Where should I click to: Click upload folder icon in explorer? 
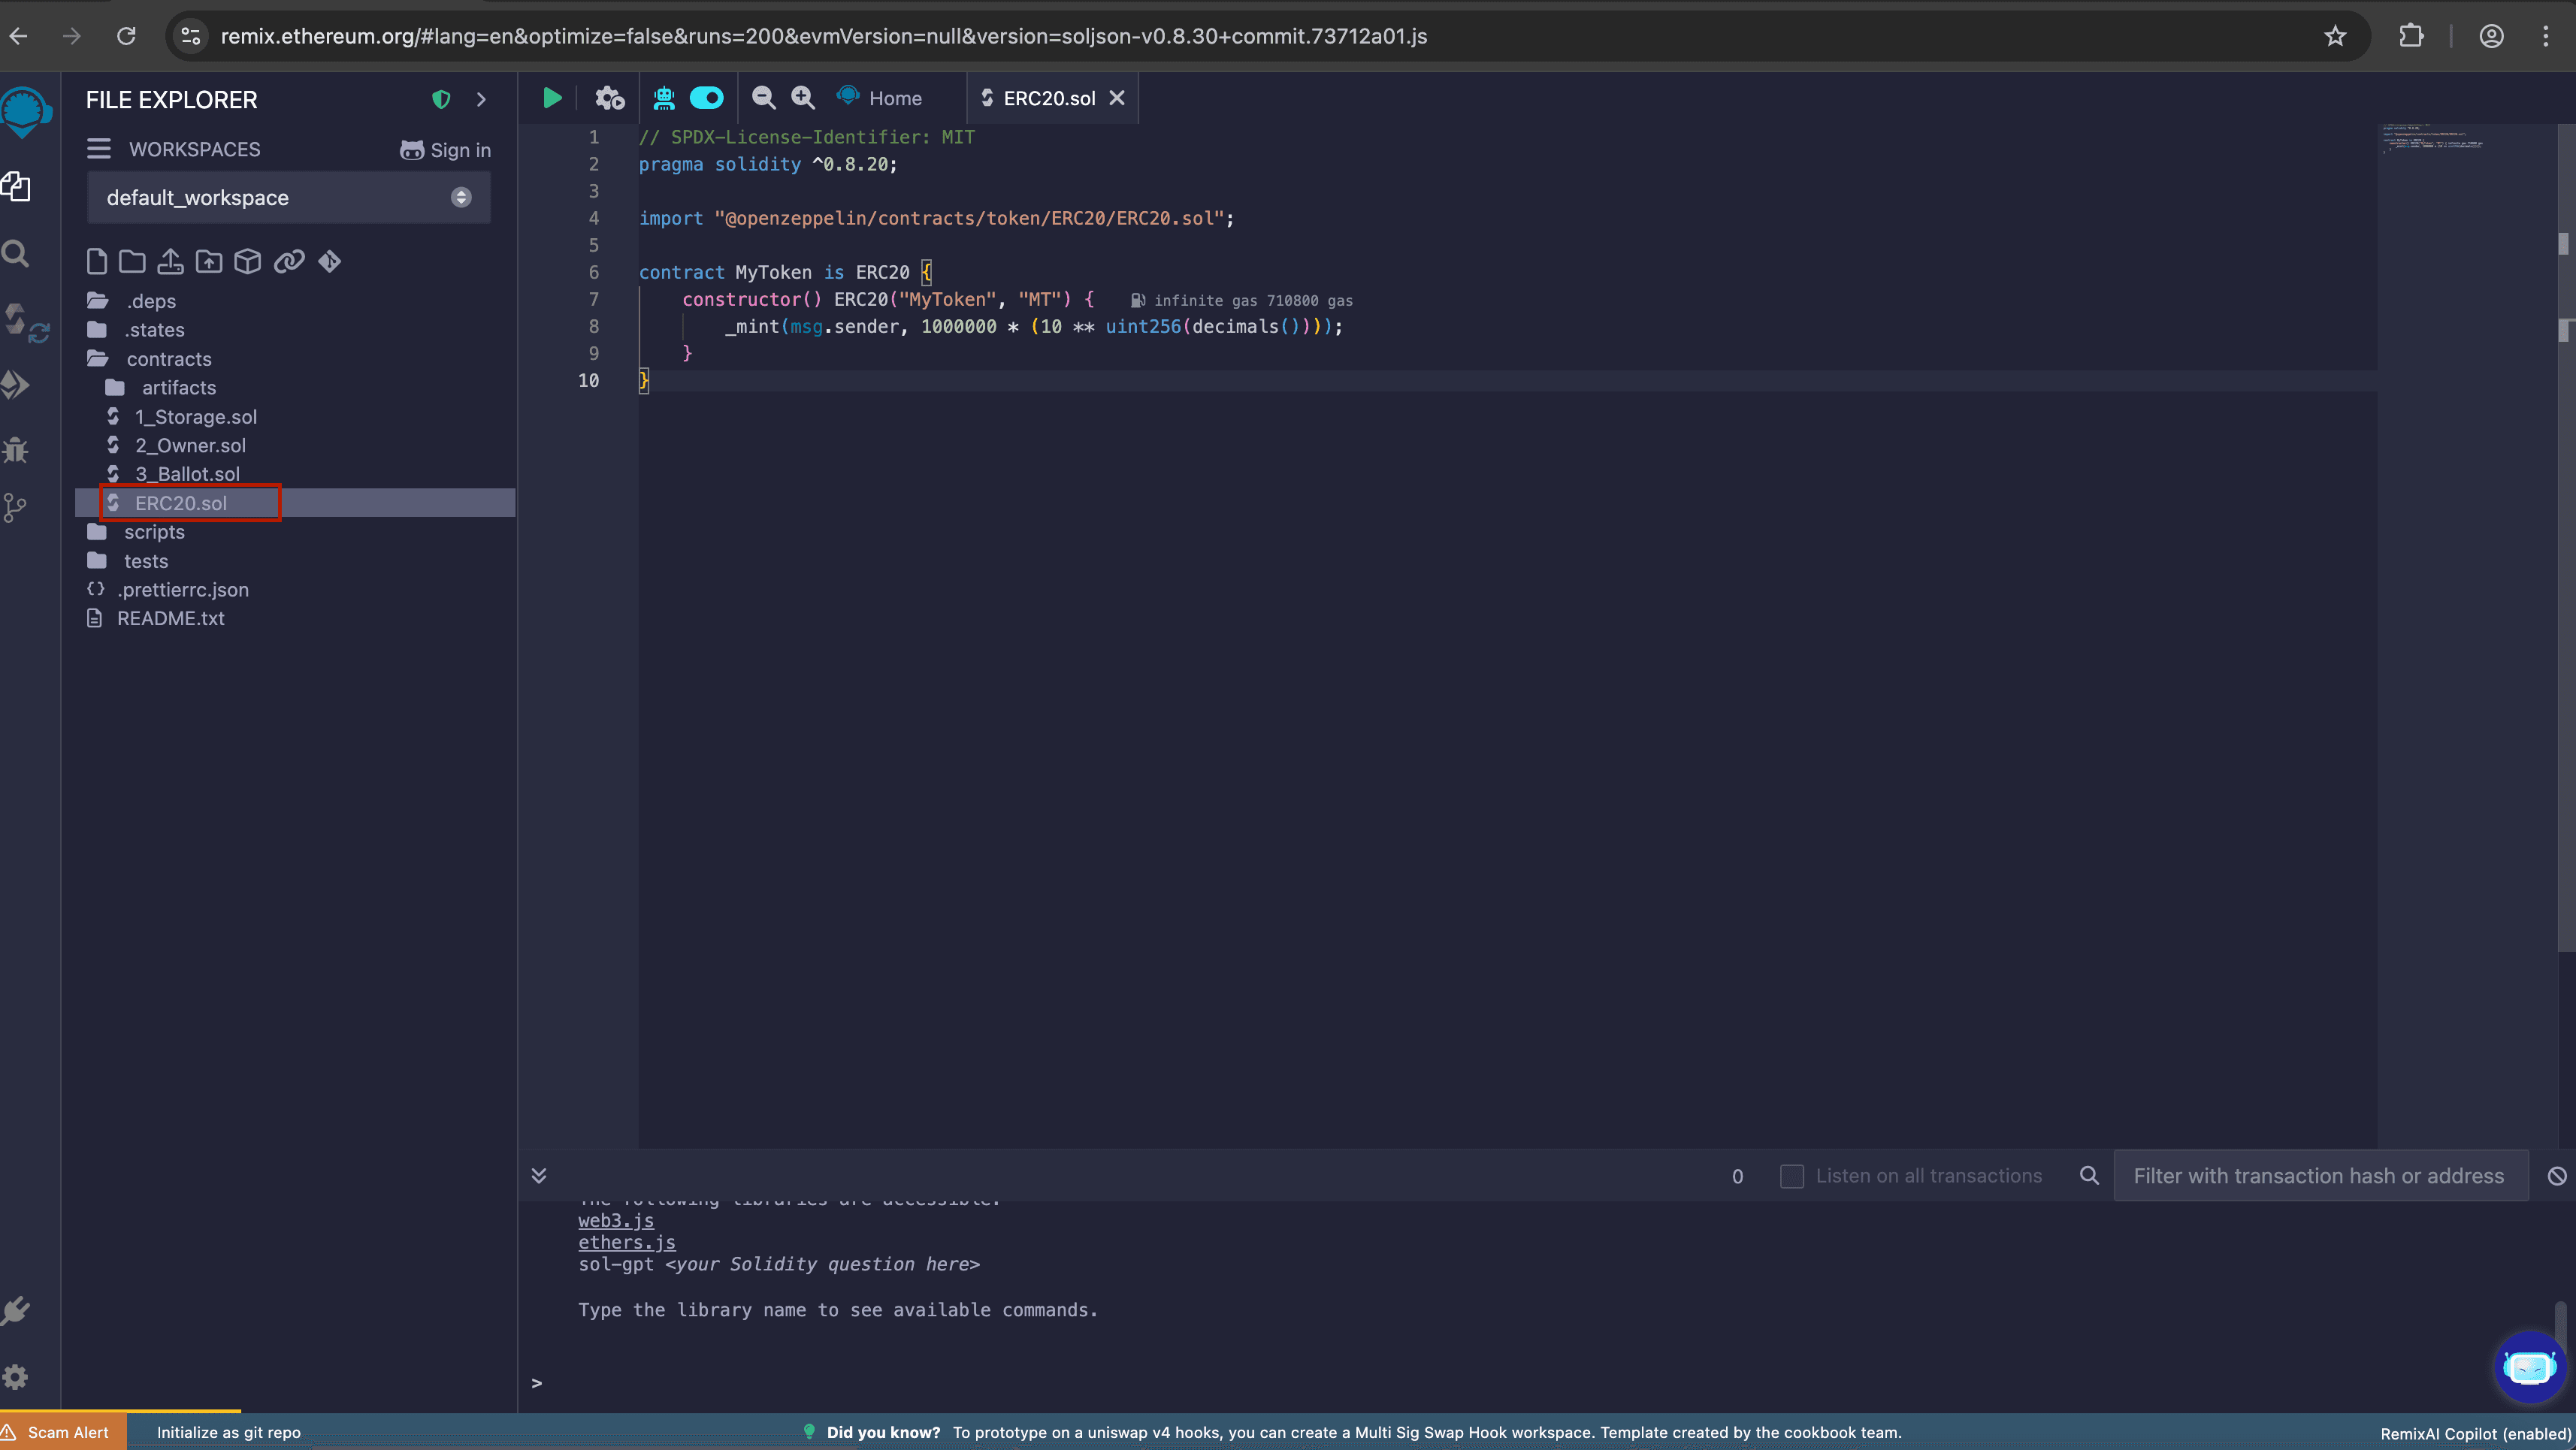coord(209,262)
